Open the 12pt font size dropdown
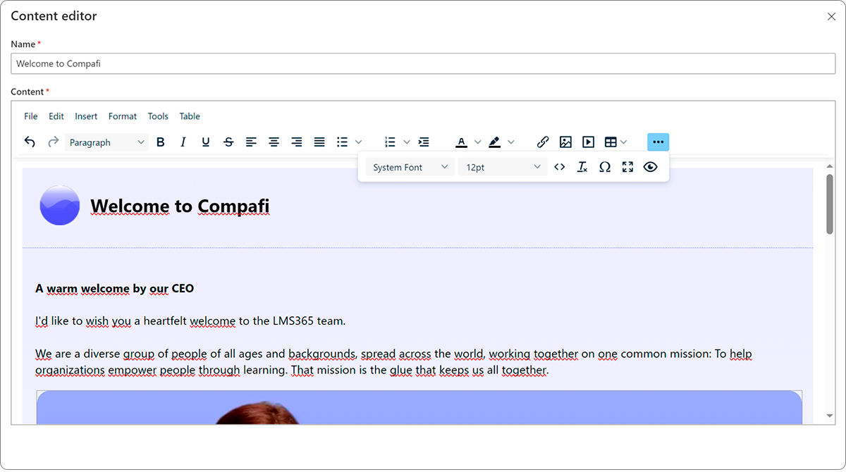Image resolution: width=846 pixels, height=472 pixels. click(x=503, y=167)
